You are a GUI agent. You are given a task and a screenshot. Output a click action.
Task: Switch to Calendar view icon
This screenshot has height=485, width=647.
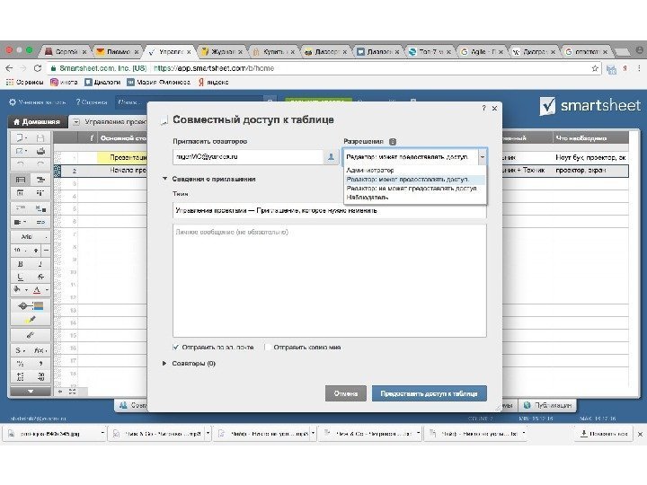20,192
